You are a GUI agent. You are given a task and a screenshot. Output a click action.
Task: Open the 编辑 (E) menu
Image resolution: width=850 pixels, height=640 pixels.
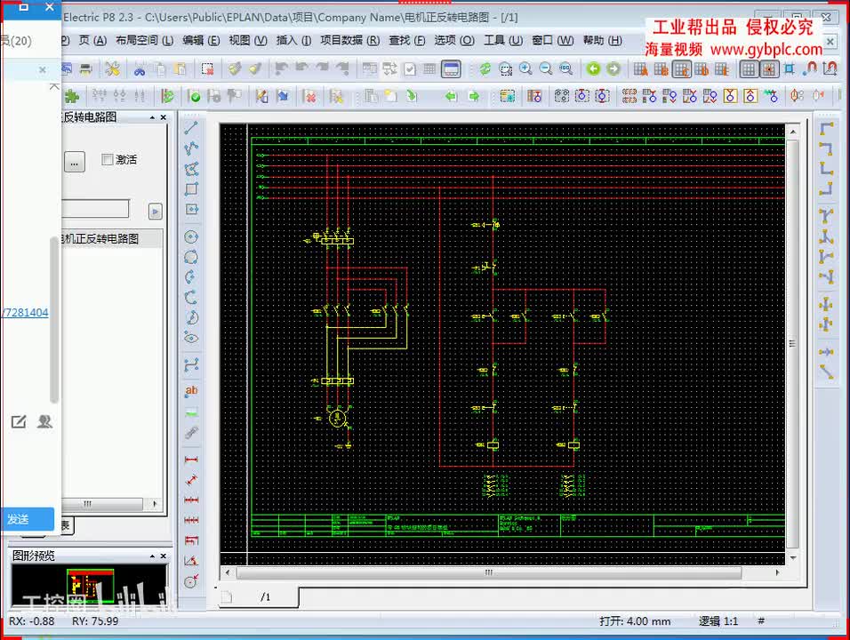[201, 40]
